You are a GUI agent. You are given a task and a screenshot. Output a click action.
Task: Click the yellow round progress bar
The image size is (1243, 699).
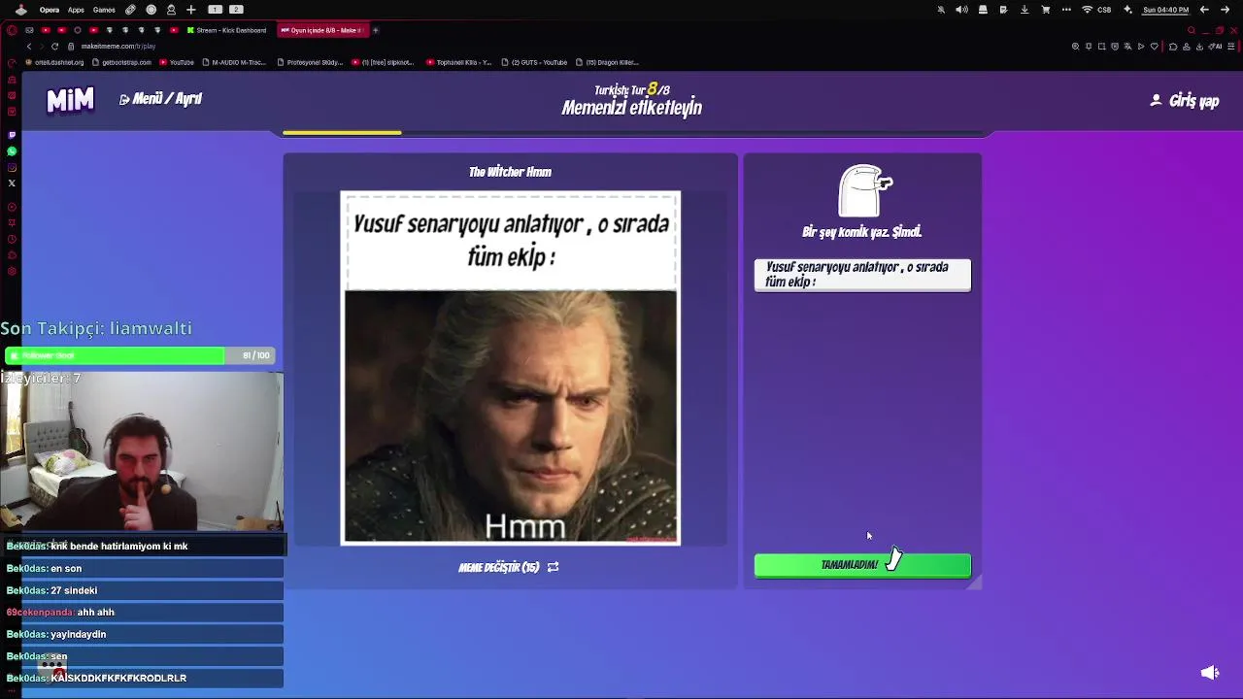(x=342, y=132)
